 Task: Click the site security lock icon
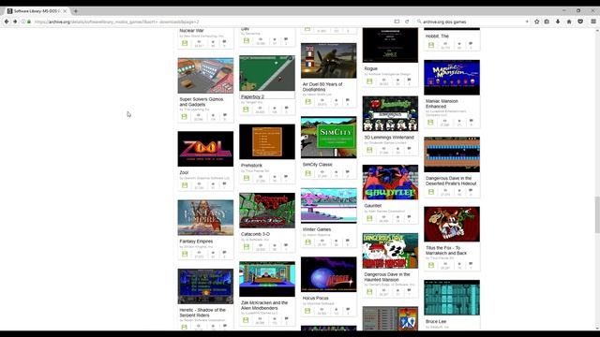coord(29,22)
